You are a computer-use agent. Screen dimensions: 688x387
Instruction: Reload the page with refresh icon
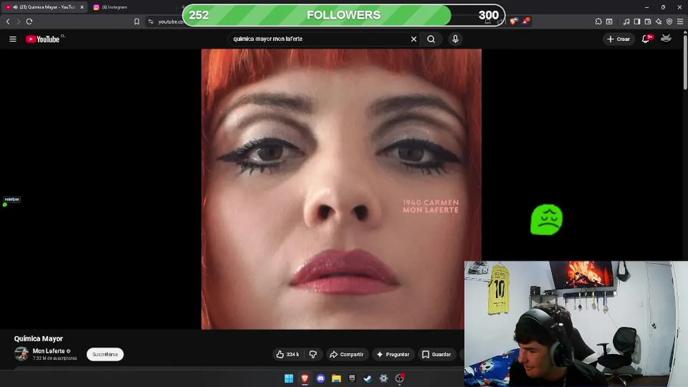29,21
